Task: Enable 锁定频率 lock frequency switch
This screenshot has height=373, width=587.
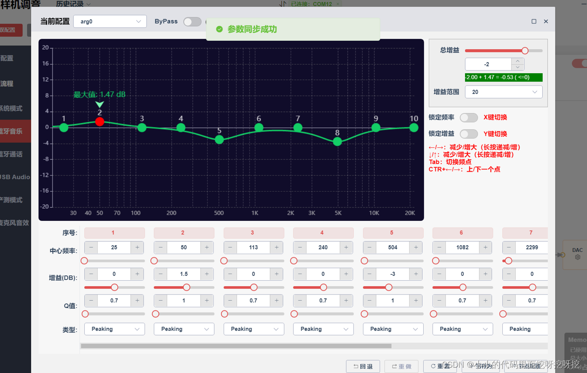Action: pos(469,118)
